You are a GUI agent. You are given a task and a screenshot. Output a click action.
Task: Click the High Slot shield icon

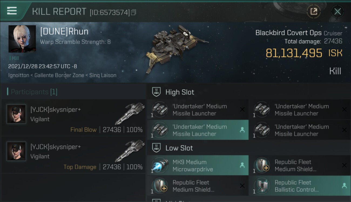157,92
